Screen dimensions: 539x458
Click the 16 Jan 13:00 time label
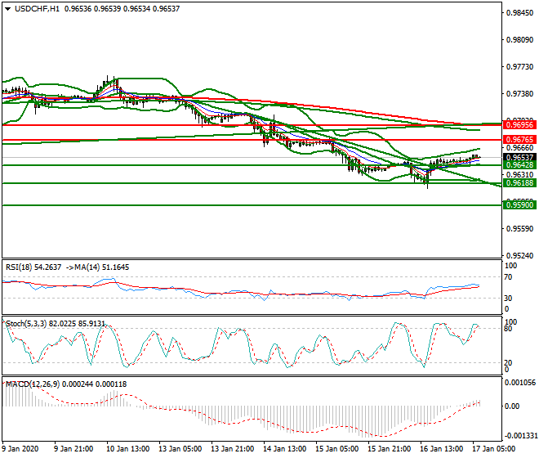click(x=441, y=449)
